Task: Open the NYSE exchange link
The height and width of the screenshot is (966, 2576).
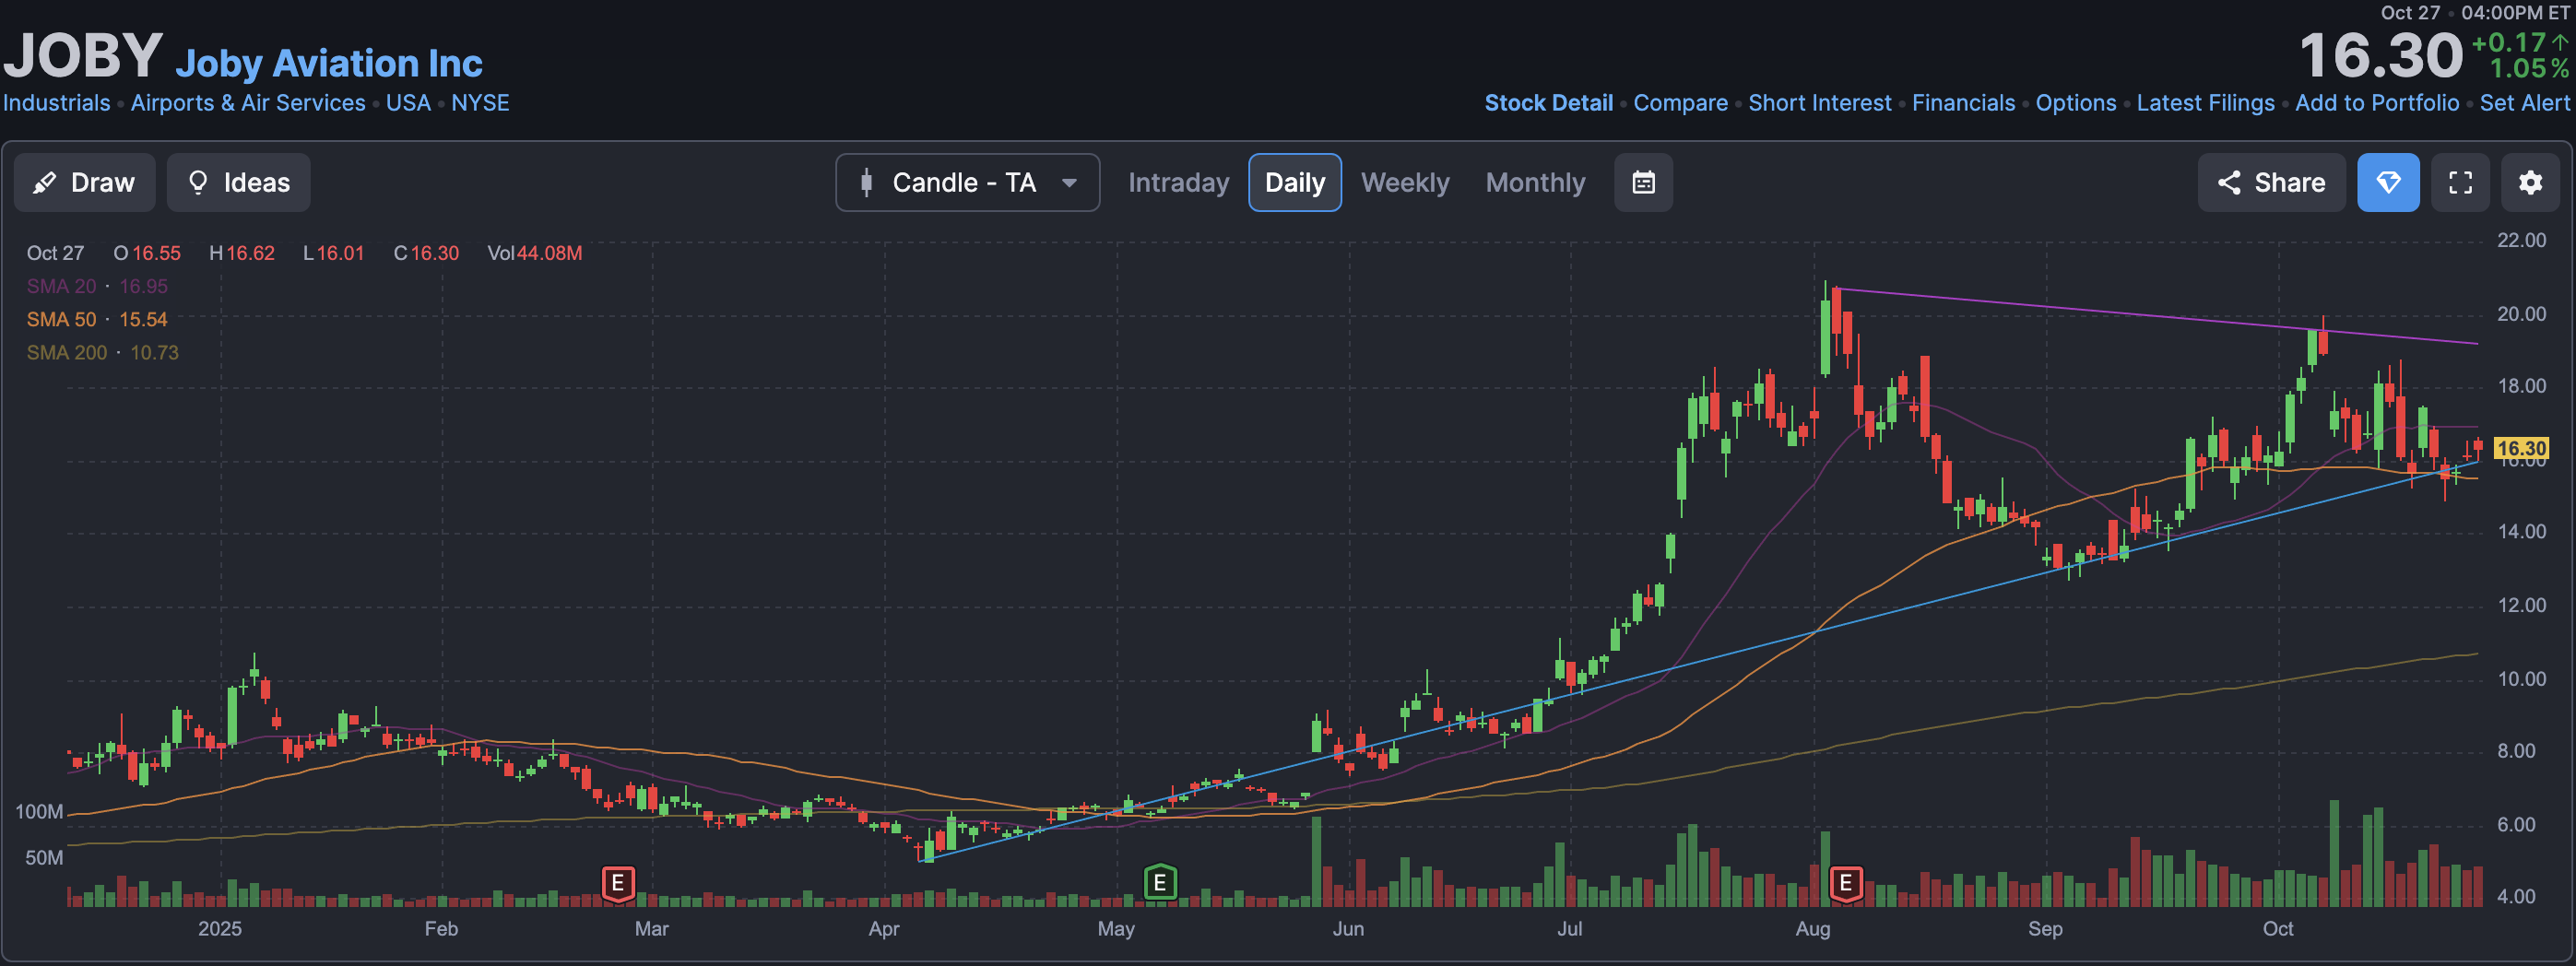Action: (480, 103)
